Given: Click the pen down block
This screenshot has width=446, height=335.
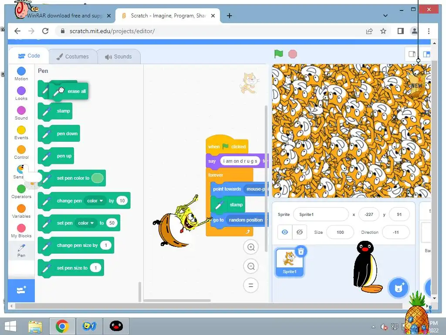Looking at the screenshot, I should pos(59,133).
